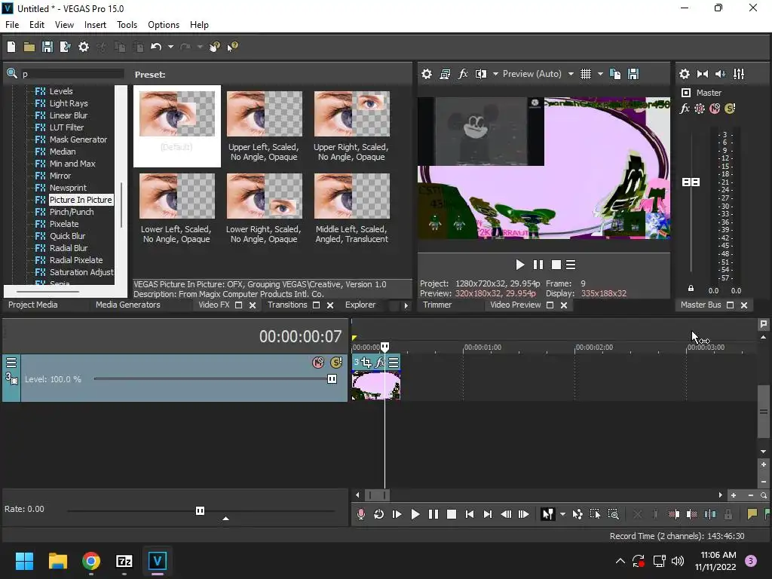
Task: Close the Video FX panel
Action: [x=253, y=305]
